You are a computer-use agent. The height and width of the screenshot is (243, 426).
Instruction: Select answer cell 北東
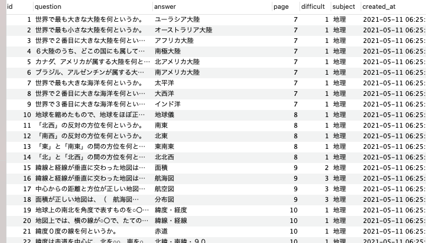pos(161,136)
